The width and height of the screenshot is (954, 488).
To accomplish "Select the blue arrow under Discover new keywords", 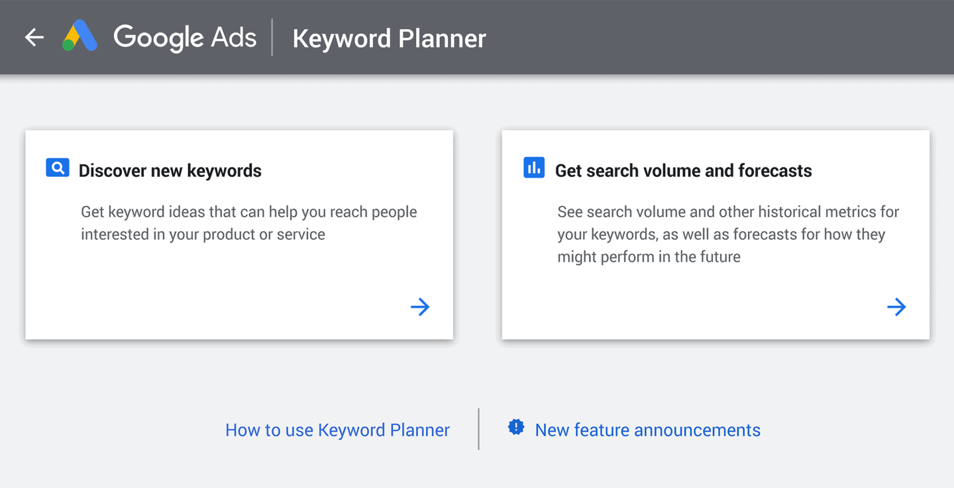I will point(420,307).
